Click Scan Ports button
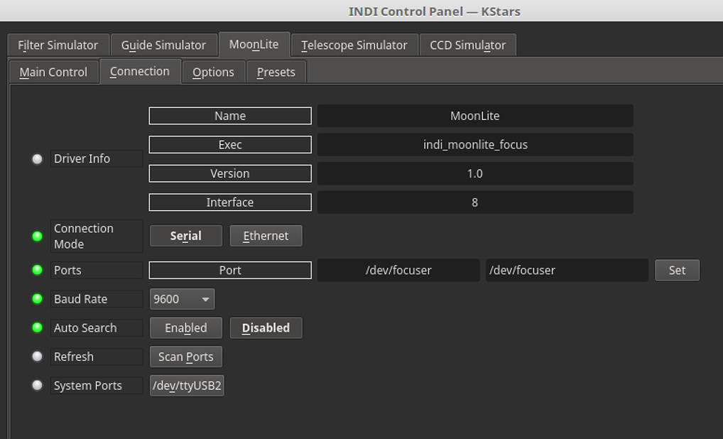Screen dimensions: 723x439 [x=185, y=357]
